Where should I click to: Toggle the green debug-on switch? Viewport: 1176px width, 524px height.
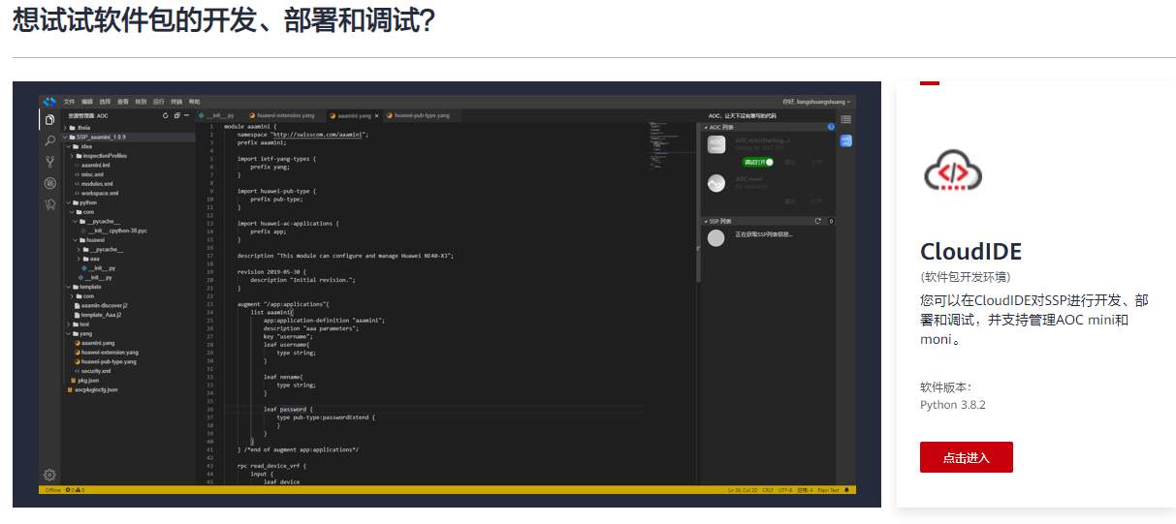coord(758,162)
